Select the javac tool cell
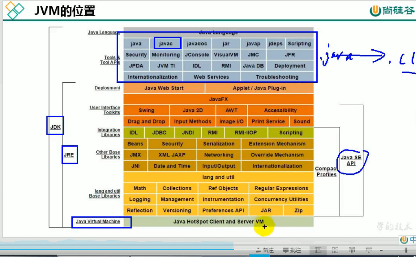Screen dimensions: 416x257 click(166, 44)
